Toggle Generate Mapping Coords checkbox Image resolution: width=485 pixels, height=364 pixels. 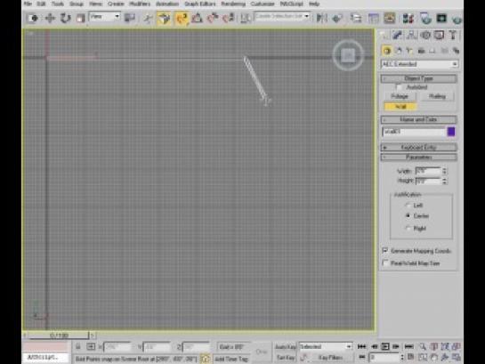click(385, 250)
